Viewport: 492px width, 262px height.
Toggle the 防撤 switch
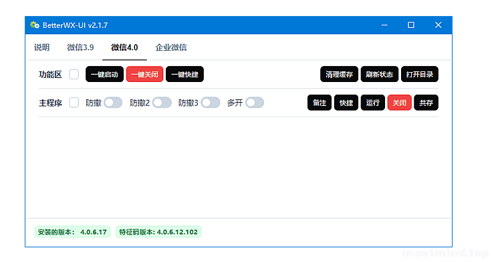point(113,103)
